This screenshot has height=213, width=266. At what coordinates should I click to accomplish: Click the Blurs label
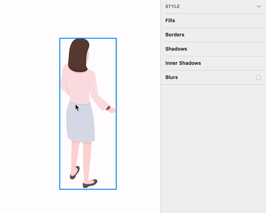(172, 77)
